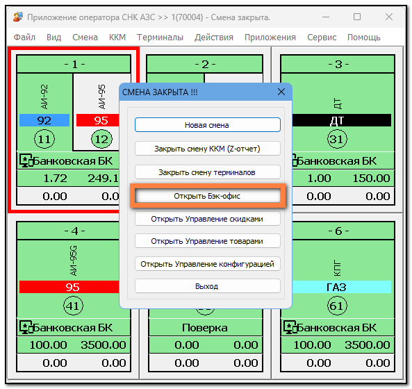
Task: Click vertical 'АИ-95G' label on pump 4
Action: pos(74,260)
